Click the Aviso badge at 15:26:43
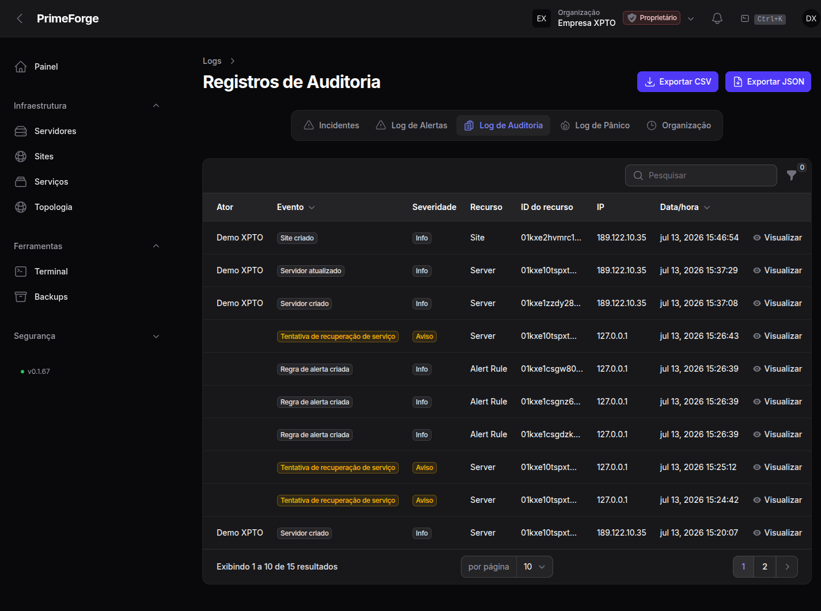Viewport: 821px width, 611px height. (425, 337)
